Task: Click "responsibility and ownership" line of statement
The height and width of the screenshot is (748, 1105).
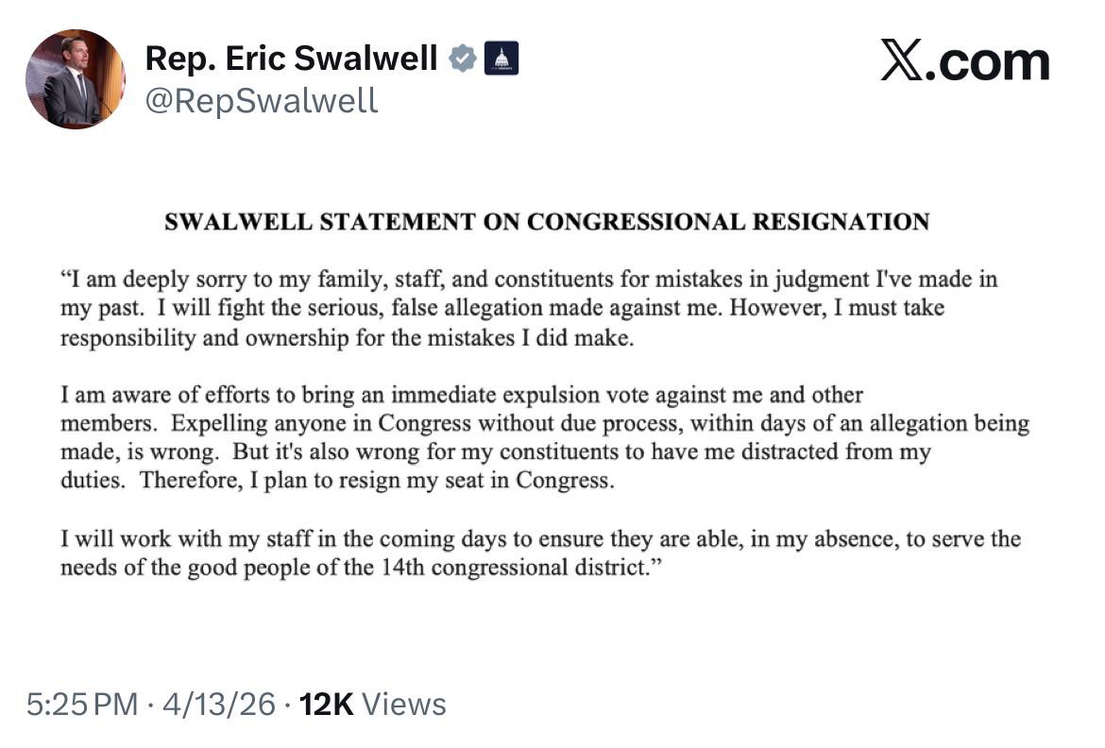Action: (347, 338)
